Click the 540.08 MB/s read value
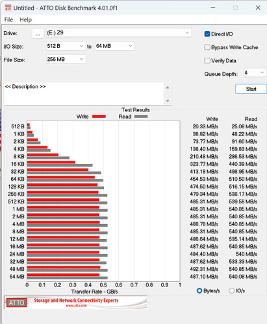The image size is (267, 324). (243, 277)
